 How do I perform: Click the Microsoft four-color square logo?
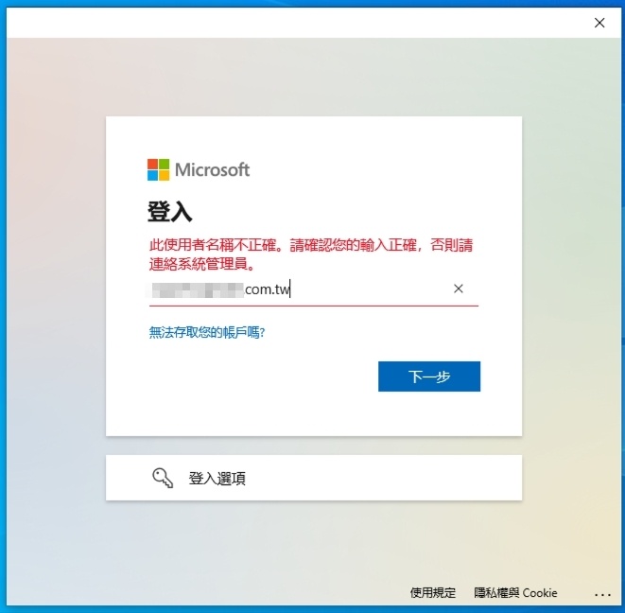point(158,169)
